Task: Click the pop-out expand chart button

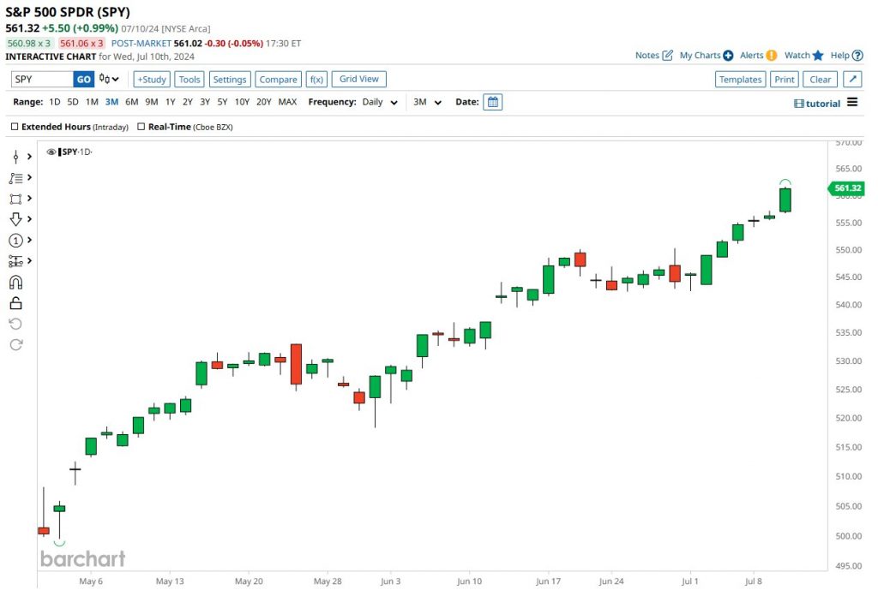Action: pos(852,80)
